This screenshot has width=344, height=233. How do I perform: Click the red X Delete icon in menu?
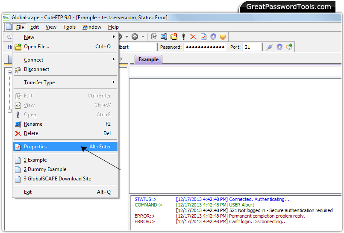(18, 133)
